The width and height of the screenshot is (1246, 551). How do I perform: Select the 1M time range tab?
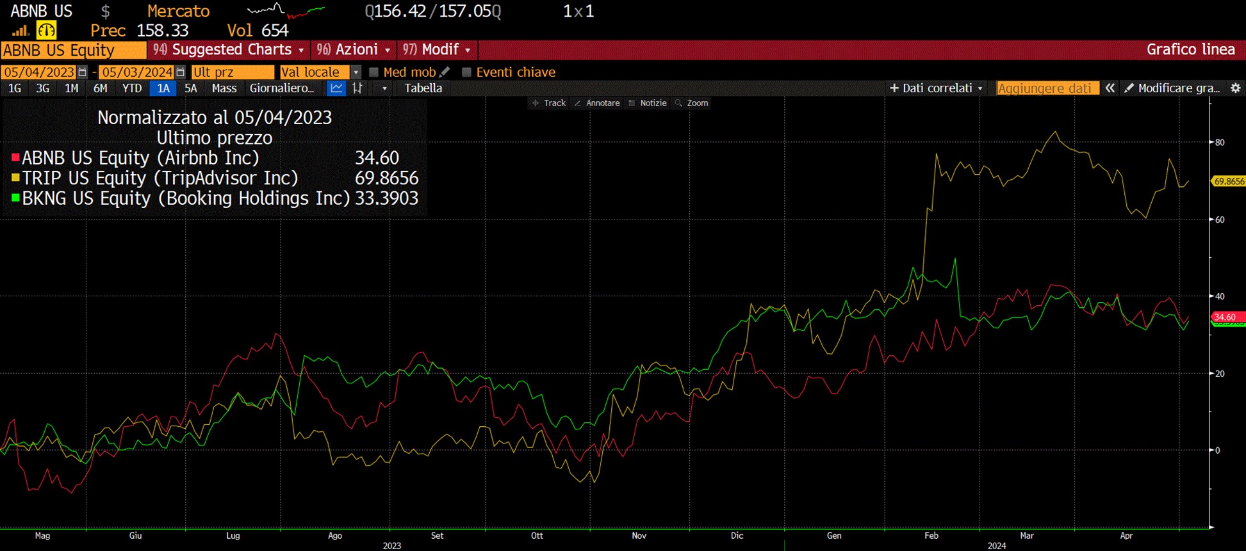click(x=71, y=88)
